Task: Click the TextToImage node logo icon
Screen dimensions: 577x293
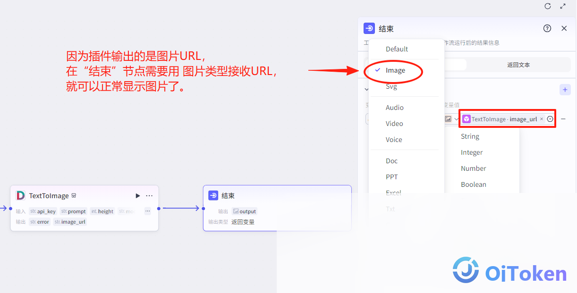Action: 21,195
